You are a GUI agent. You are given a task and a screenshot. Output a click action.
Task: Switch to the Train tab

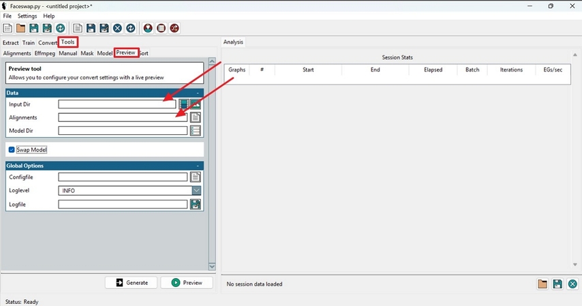pos(28,43)
